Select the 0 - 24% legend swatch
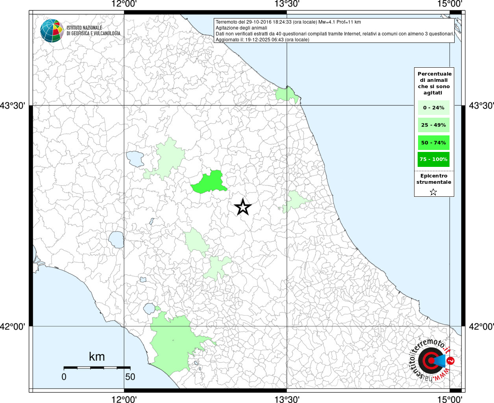Image resolution: width=494 pixels, height=403 pixels. tap(433, 107)
